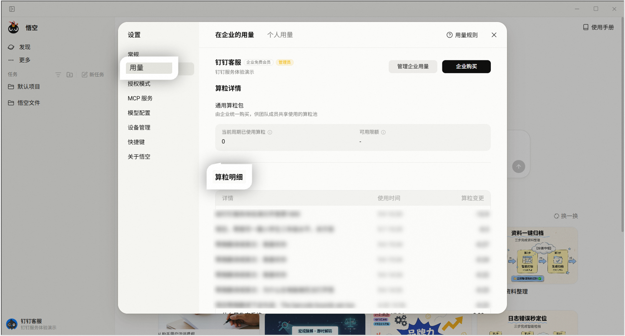
Task: Click the 算粒详情 heading
Action: coord(228,88)
